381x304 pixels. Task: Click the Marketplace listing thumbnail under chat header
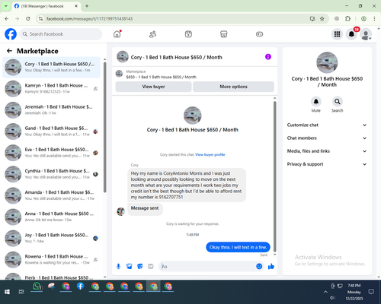coord(119,74)
